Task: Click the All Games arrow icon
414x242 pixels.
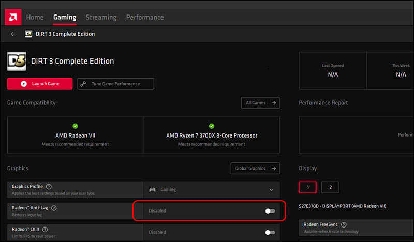Action: tap(274, 103)
